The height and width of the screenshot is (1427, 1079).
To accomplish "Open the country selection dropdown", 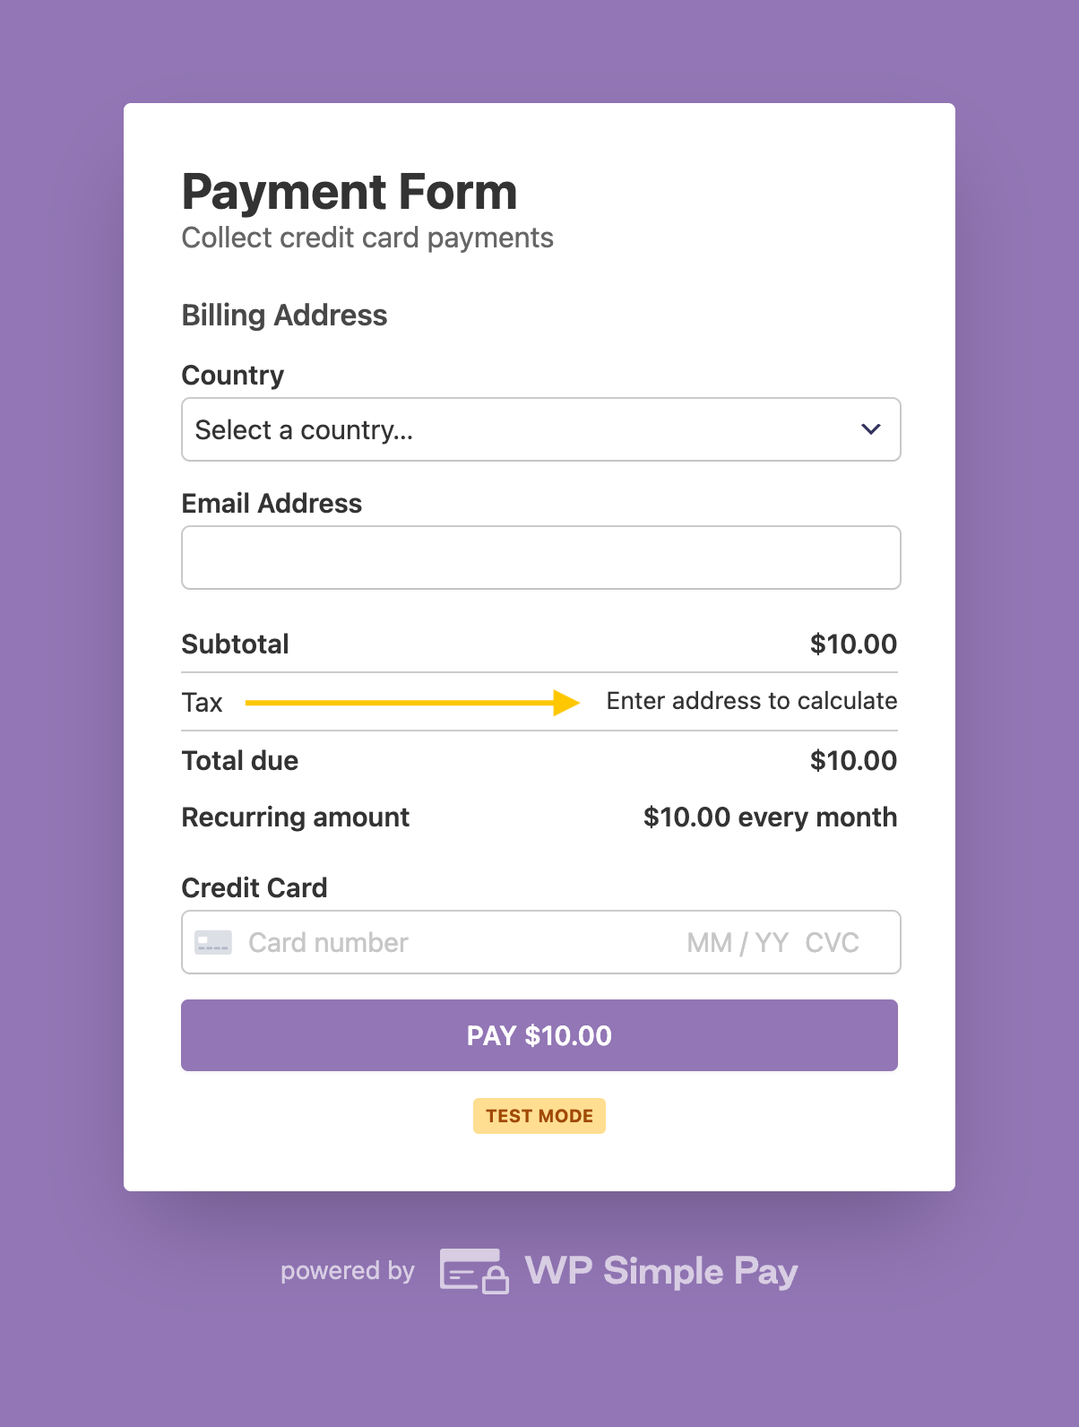I will (540, 429).
